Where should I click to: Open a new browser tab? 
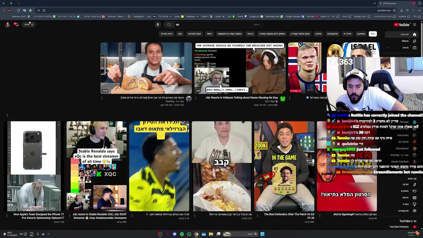click(x=375, y=3)
